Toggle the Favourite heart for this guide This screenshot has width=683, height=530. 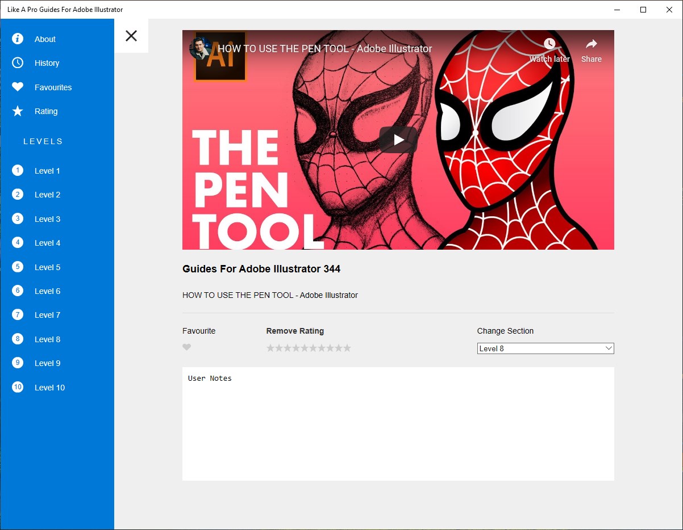(x=187, y=347)
